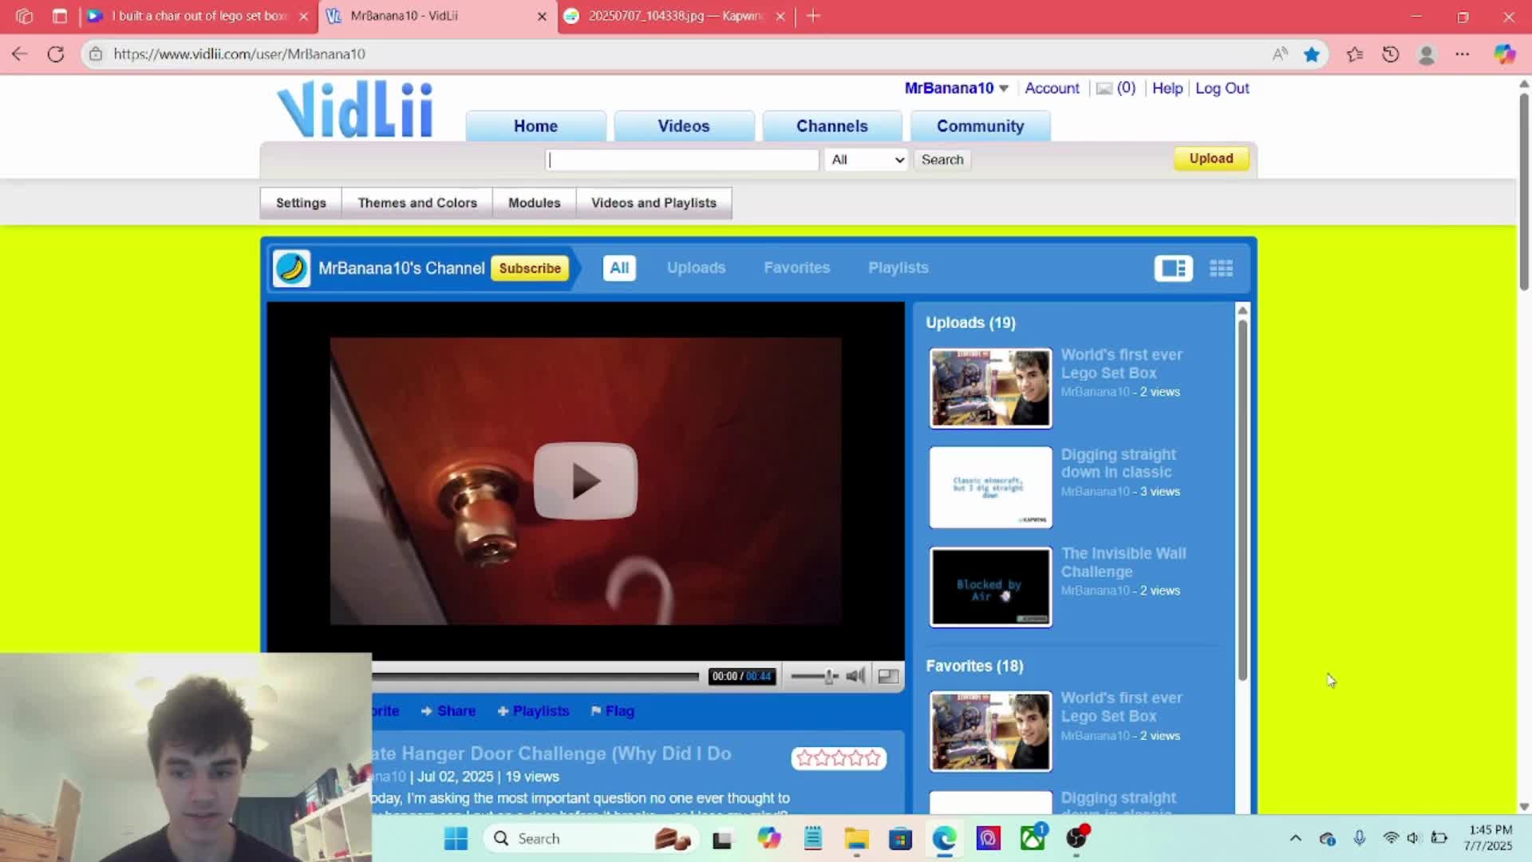Viewport: 1532px width, 862px height.
Task: Click the VidLii logo
Action: (x=355, y=109)
